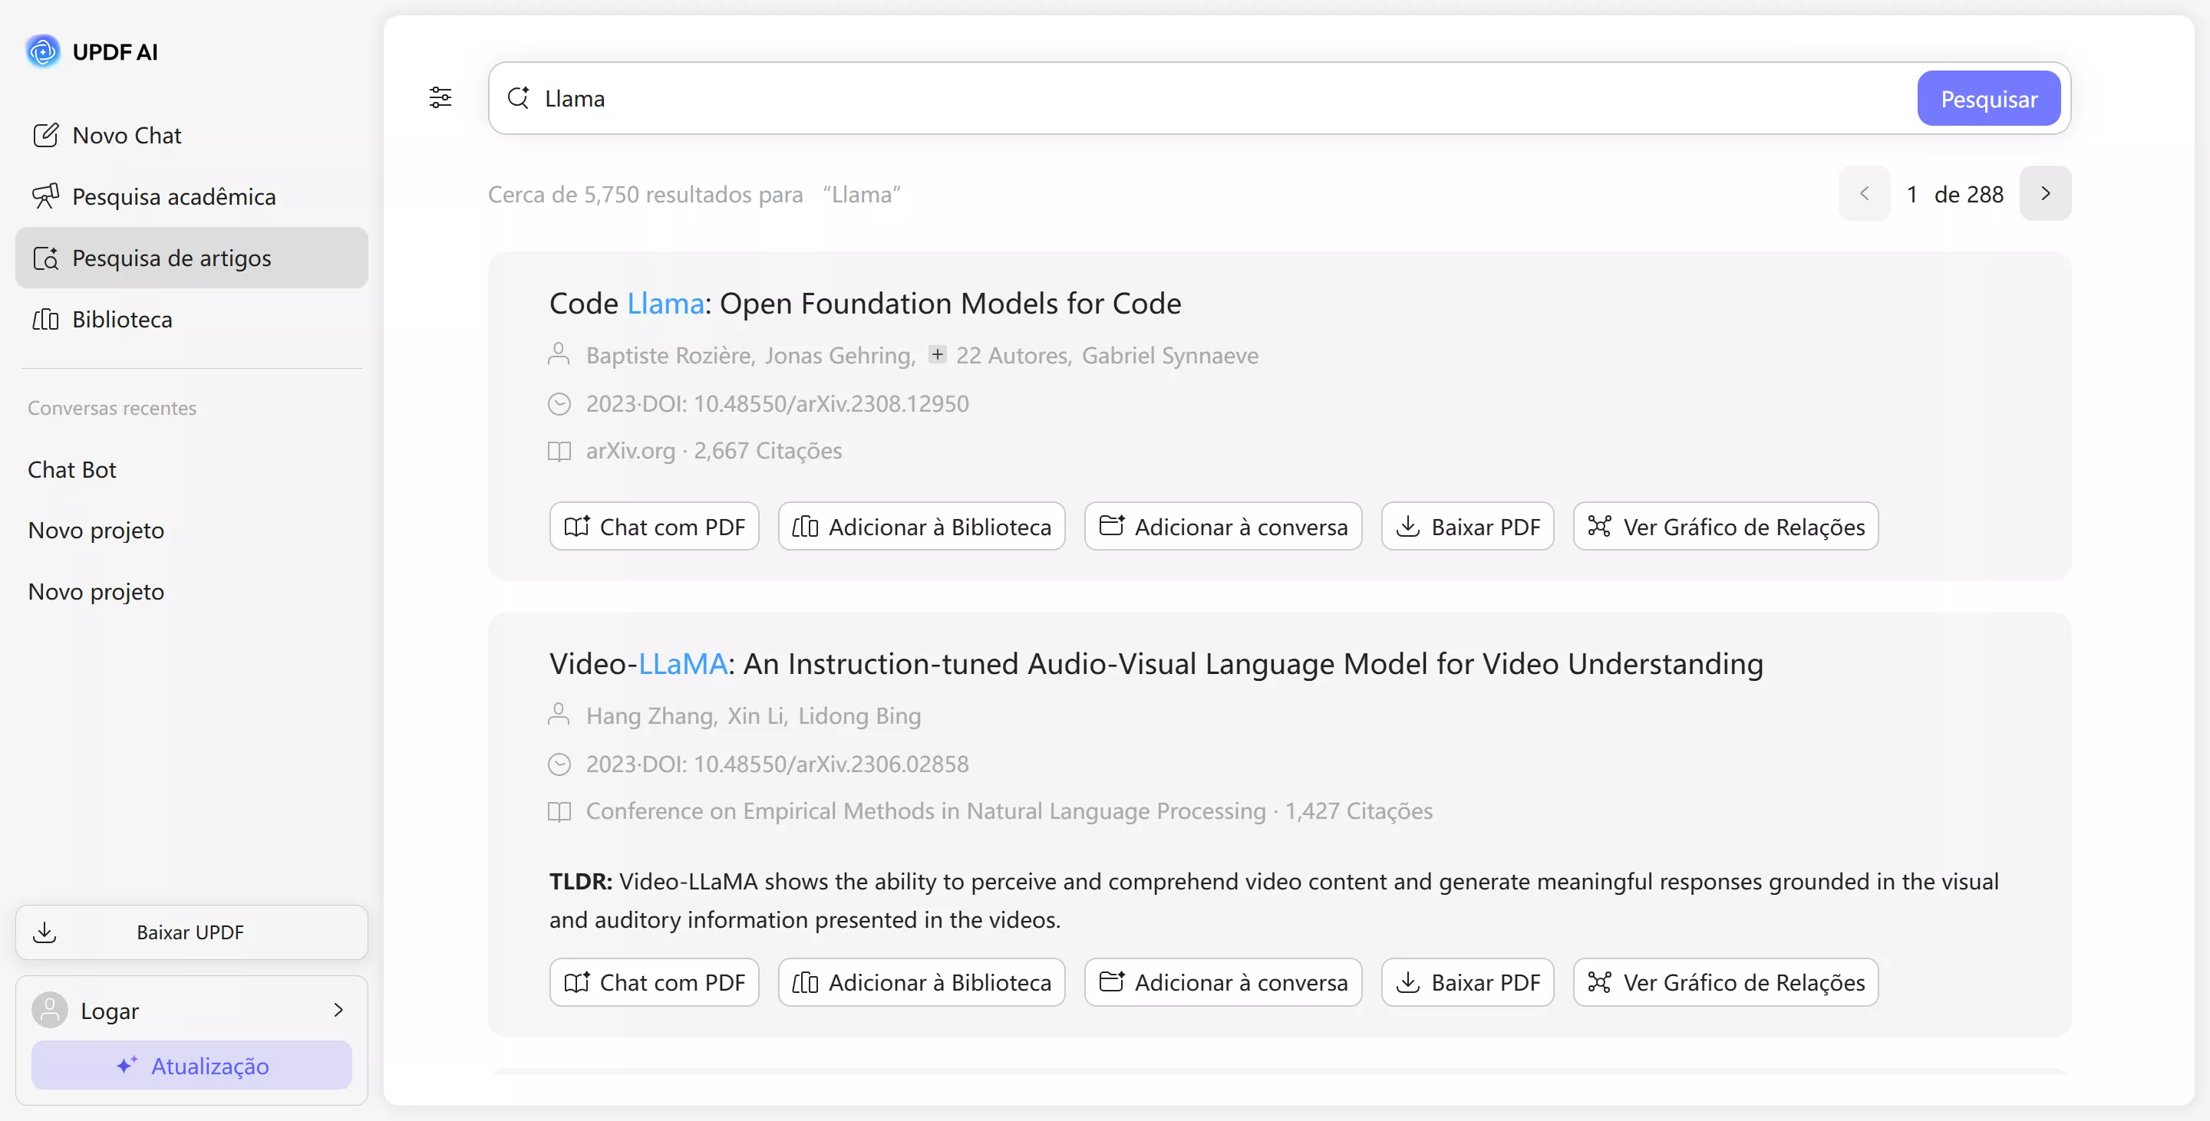
Task: Go to next results page arrow
Action: [x=2044, y=194]
